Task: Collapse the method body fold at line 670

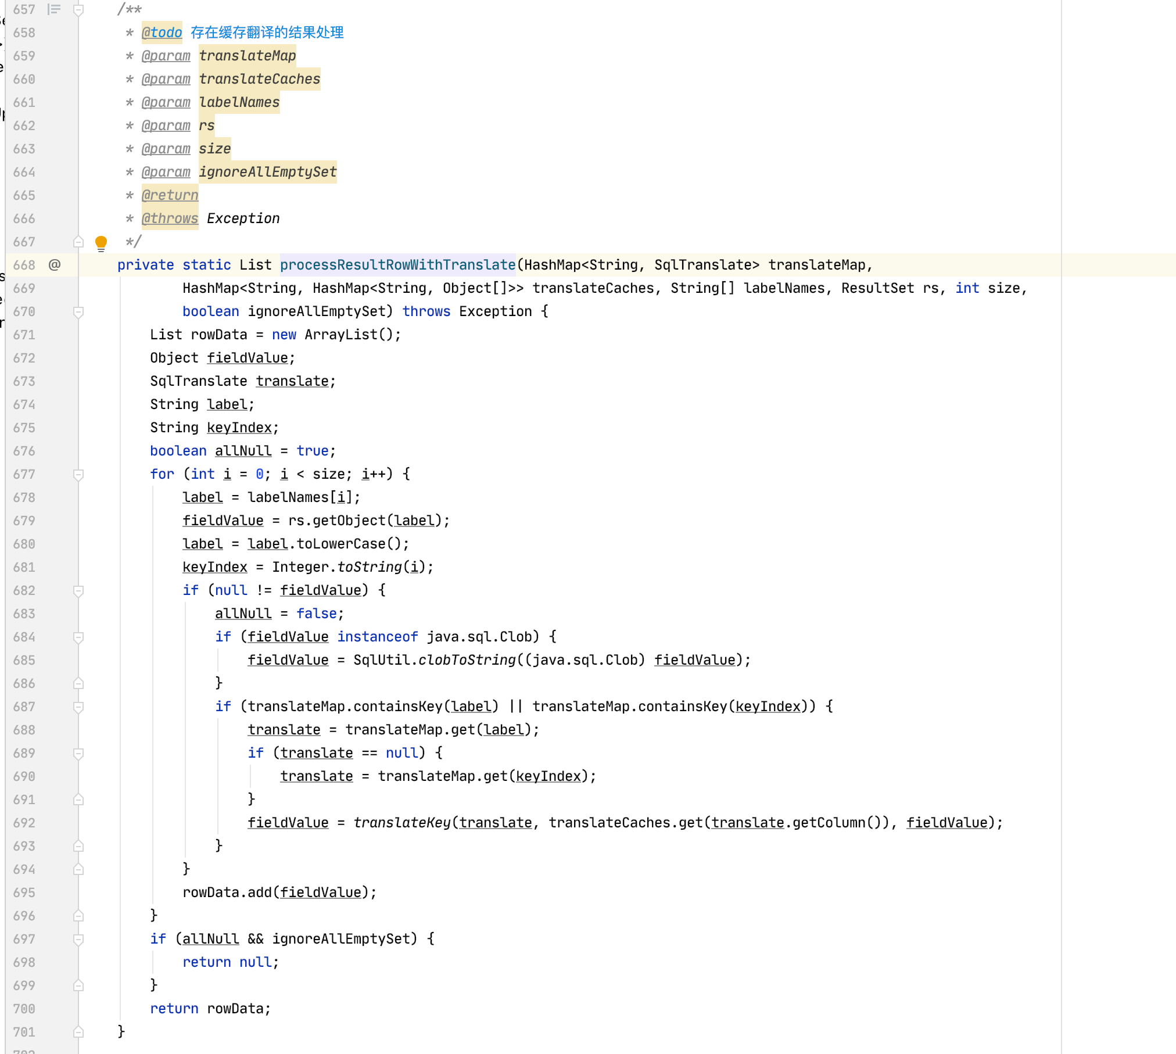Action: (78, 312)
